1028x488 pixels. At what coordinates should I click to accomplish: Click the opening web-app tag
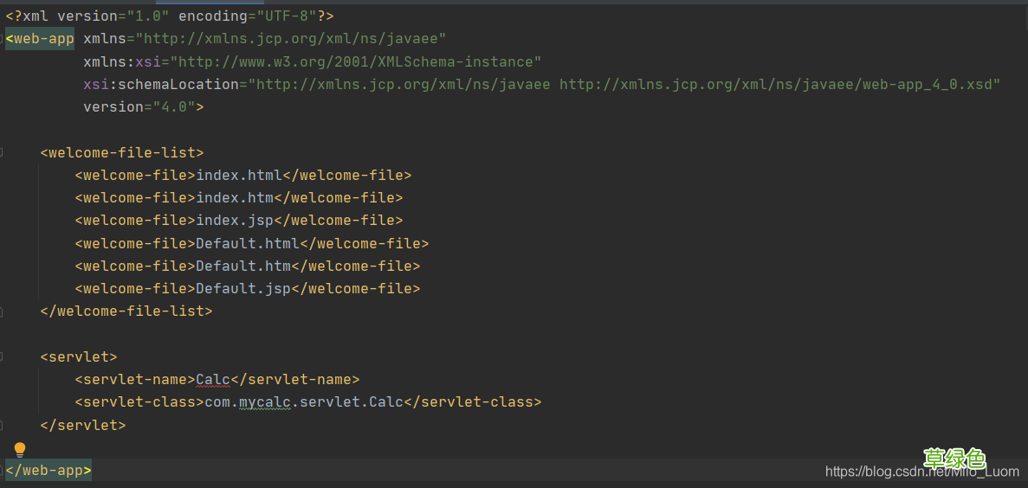coord(40,39)
